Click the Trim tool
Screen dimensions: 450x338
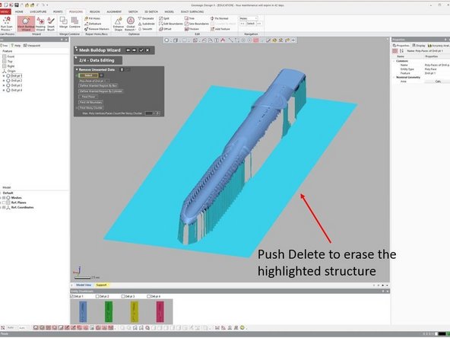point(189,18)
